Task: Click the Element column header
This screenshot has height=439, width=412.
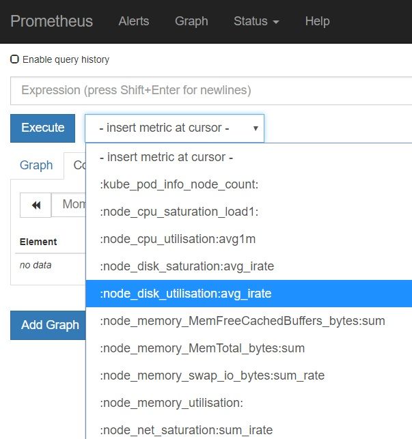Action: (x=38, y=242)
